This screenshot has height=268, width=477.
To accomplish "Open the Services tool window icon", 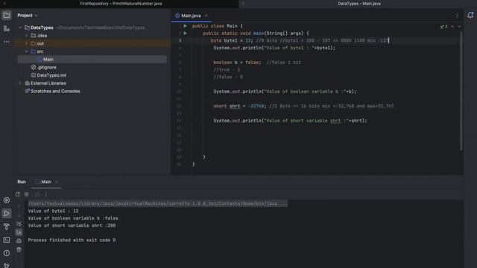I will click(x=7, y=200).
